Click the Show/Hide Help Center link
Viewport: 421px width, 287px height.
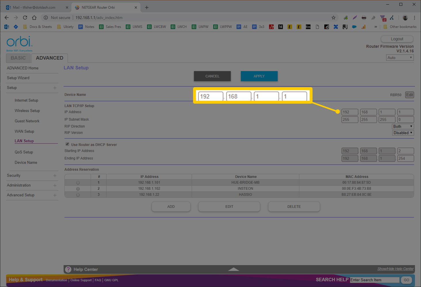coord(395,269)
